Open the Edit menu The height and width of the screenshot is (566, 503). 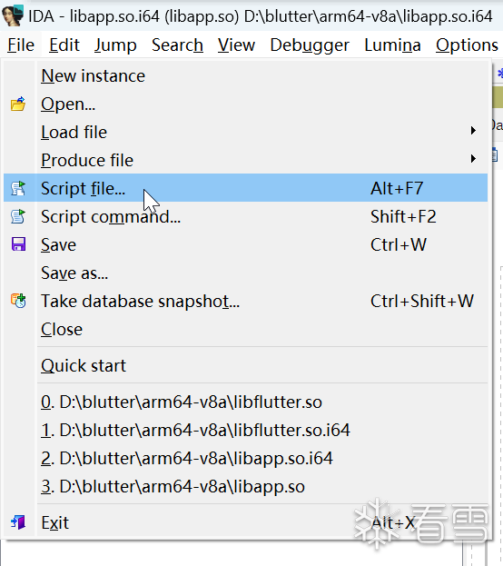tap(64, 45)
